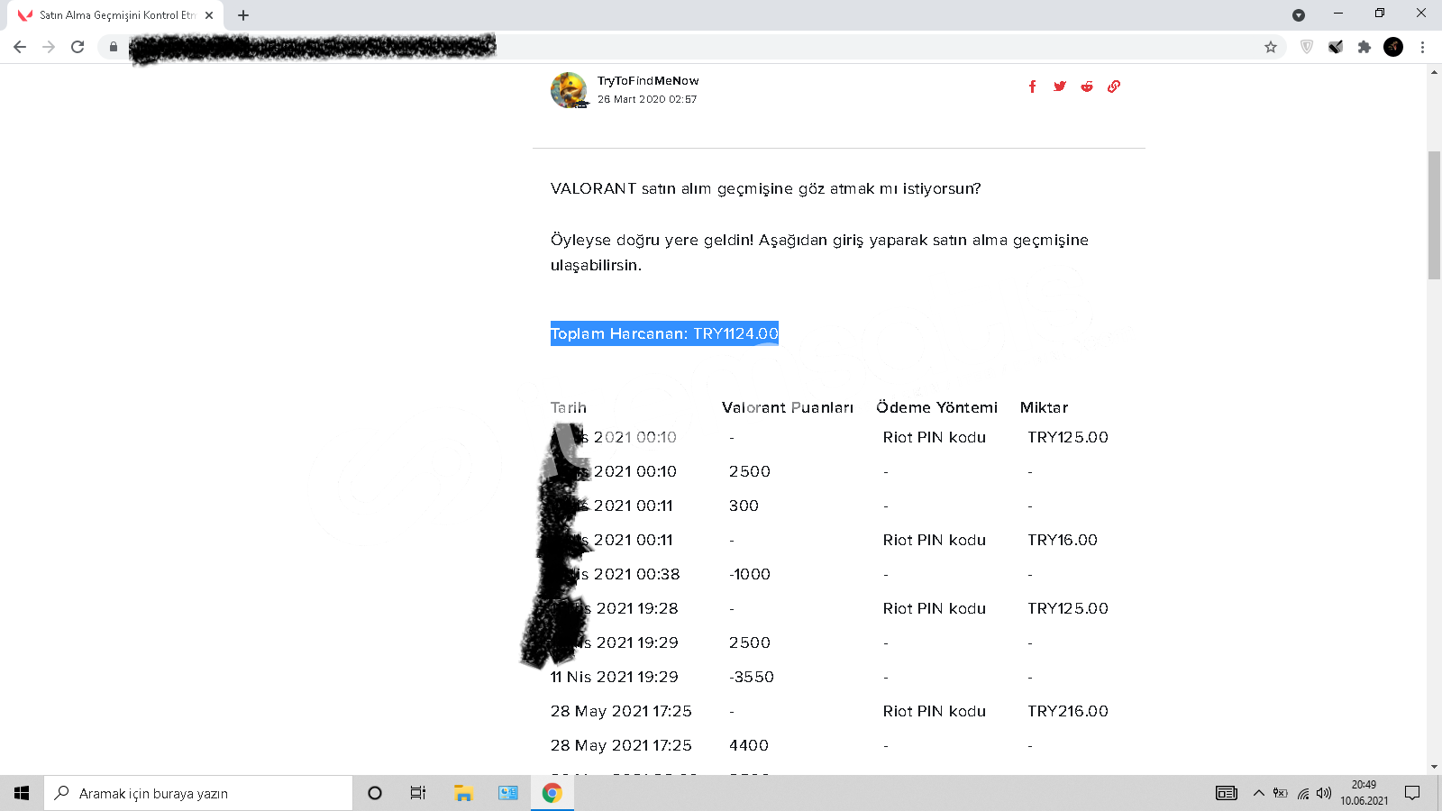Click the 4400 points cell
The image size is (1442, 811).
point(749,745)
